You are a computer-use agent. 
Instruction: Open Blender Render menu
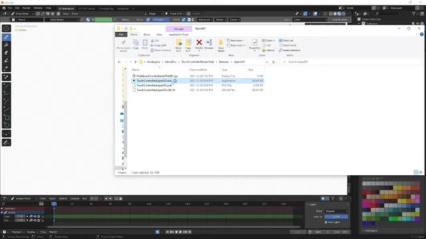coord(27,8)
